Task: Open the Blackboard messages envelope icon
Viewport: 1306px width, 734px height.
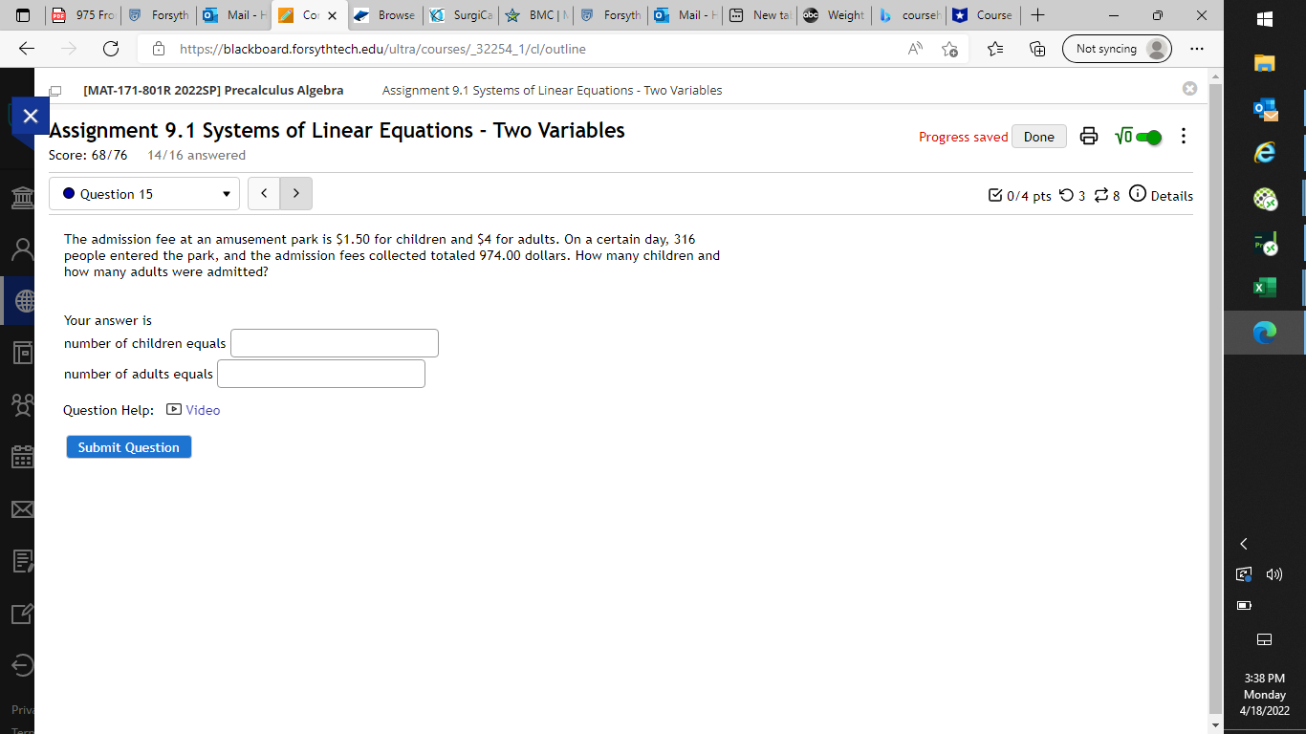Action: coord(21,509)
